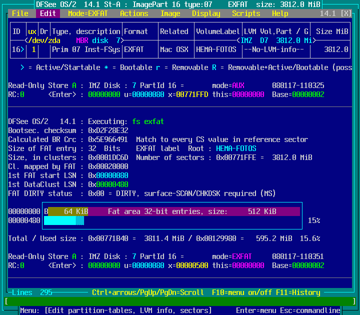Click the 3812.0 size cell in table
The height and width of the screenshot is (315, 360).
tap(336, 49)
